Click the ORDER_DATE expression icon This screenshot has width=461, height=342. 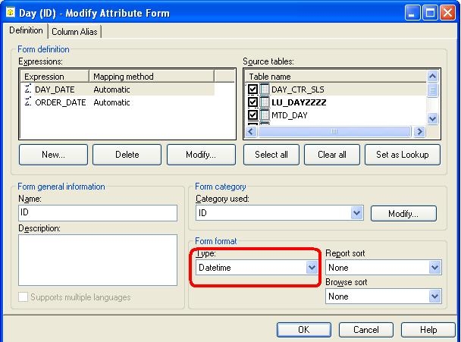pos(28,102)
